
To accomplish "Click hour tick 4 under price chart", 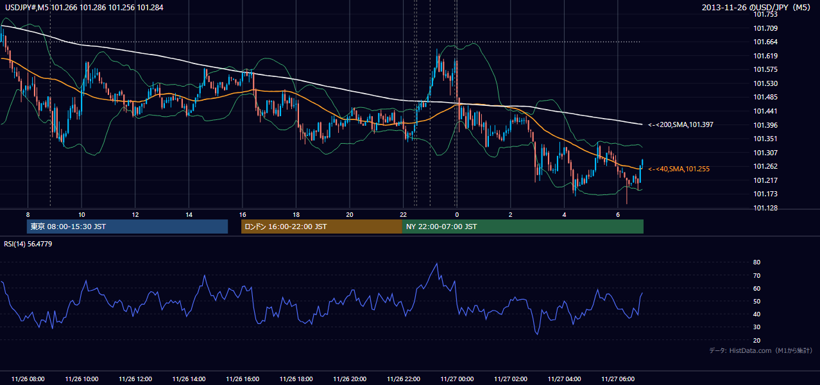I will 564,214.
